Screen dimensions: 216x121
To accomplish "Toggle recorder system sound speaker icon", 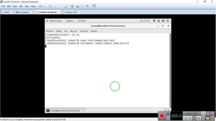I will pyautogui.click(x=185, y=118).
